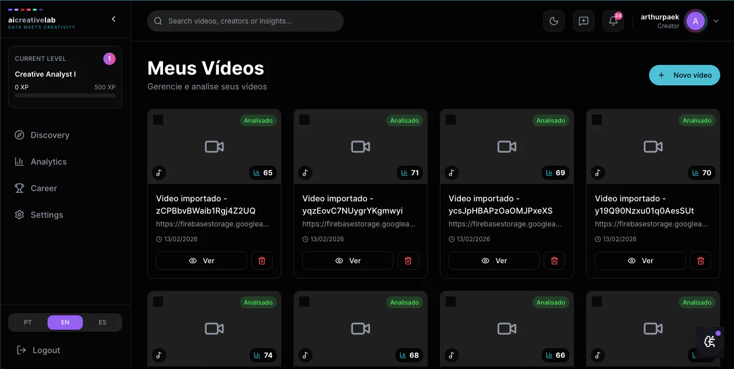
Task: Click the TikTok icon on the score 65 card
Action: (x=159, y=173)
